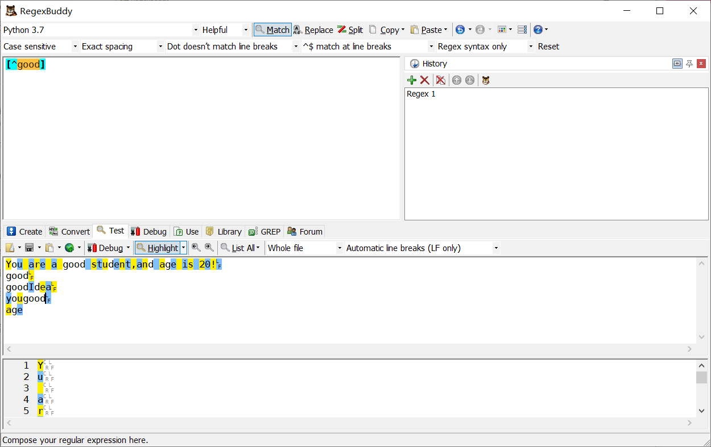Image resolution: width=711 pixels, height=447 pixels.
Task: Click the Save test file icon
Action: click(x=30, y=248)
